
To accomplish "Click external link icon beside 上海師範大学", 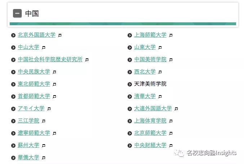I will tap(171, 35).
